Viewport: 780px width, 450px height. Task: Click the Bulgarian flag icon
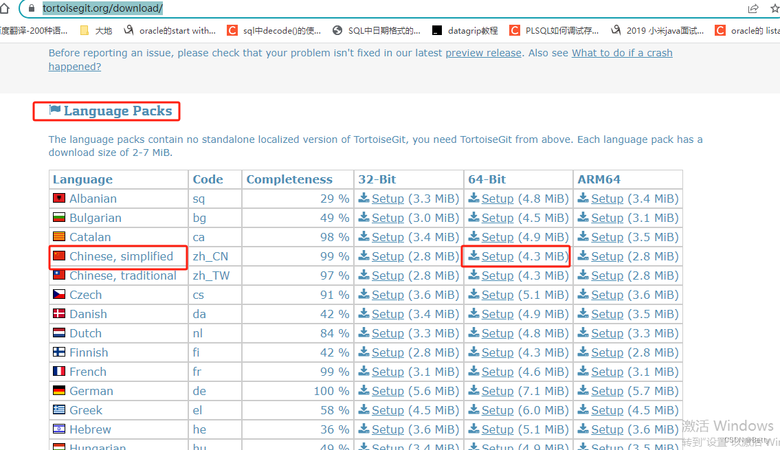[59, 217]
